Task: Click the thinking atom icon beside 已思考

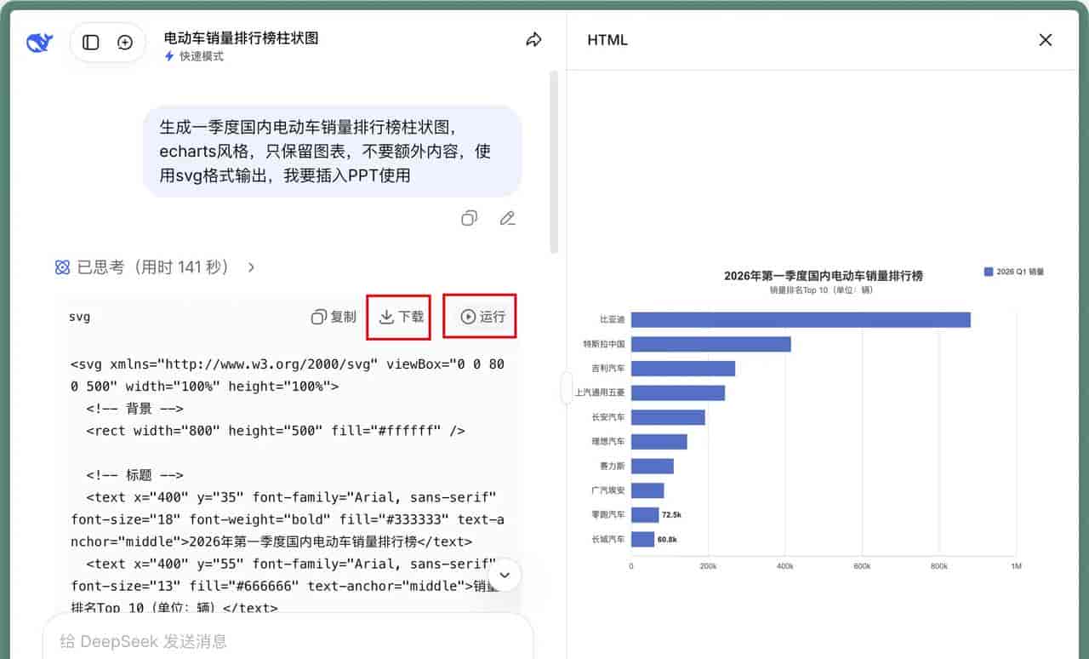Action: pos(62,267)
